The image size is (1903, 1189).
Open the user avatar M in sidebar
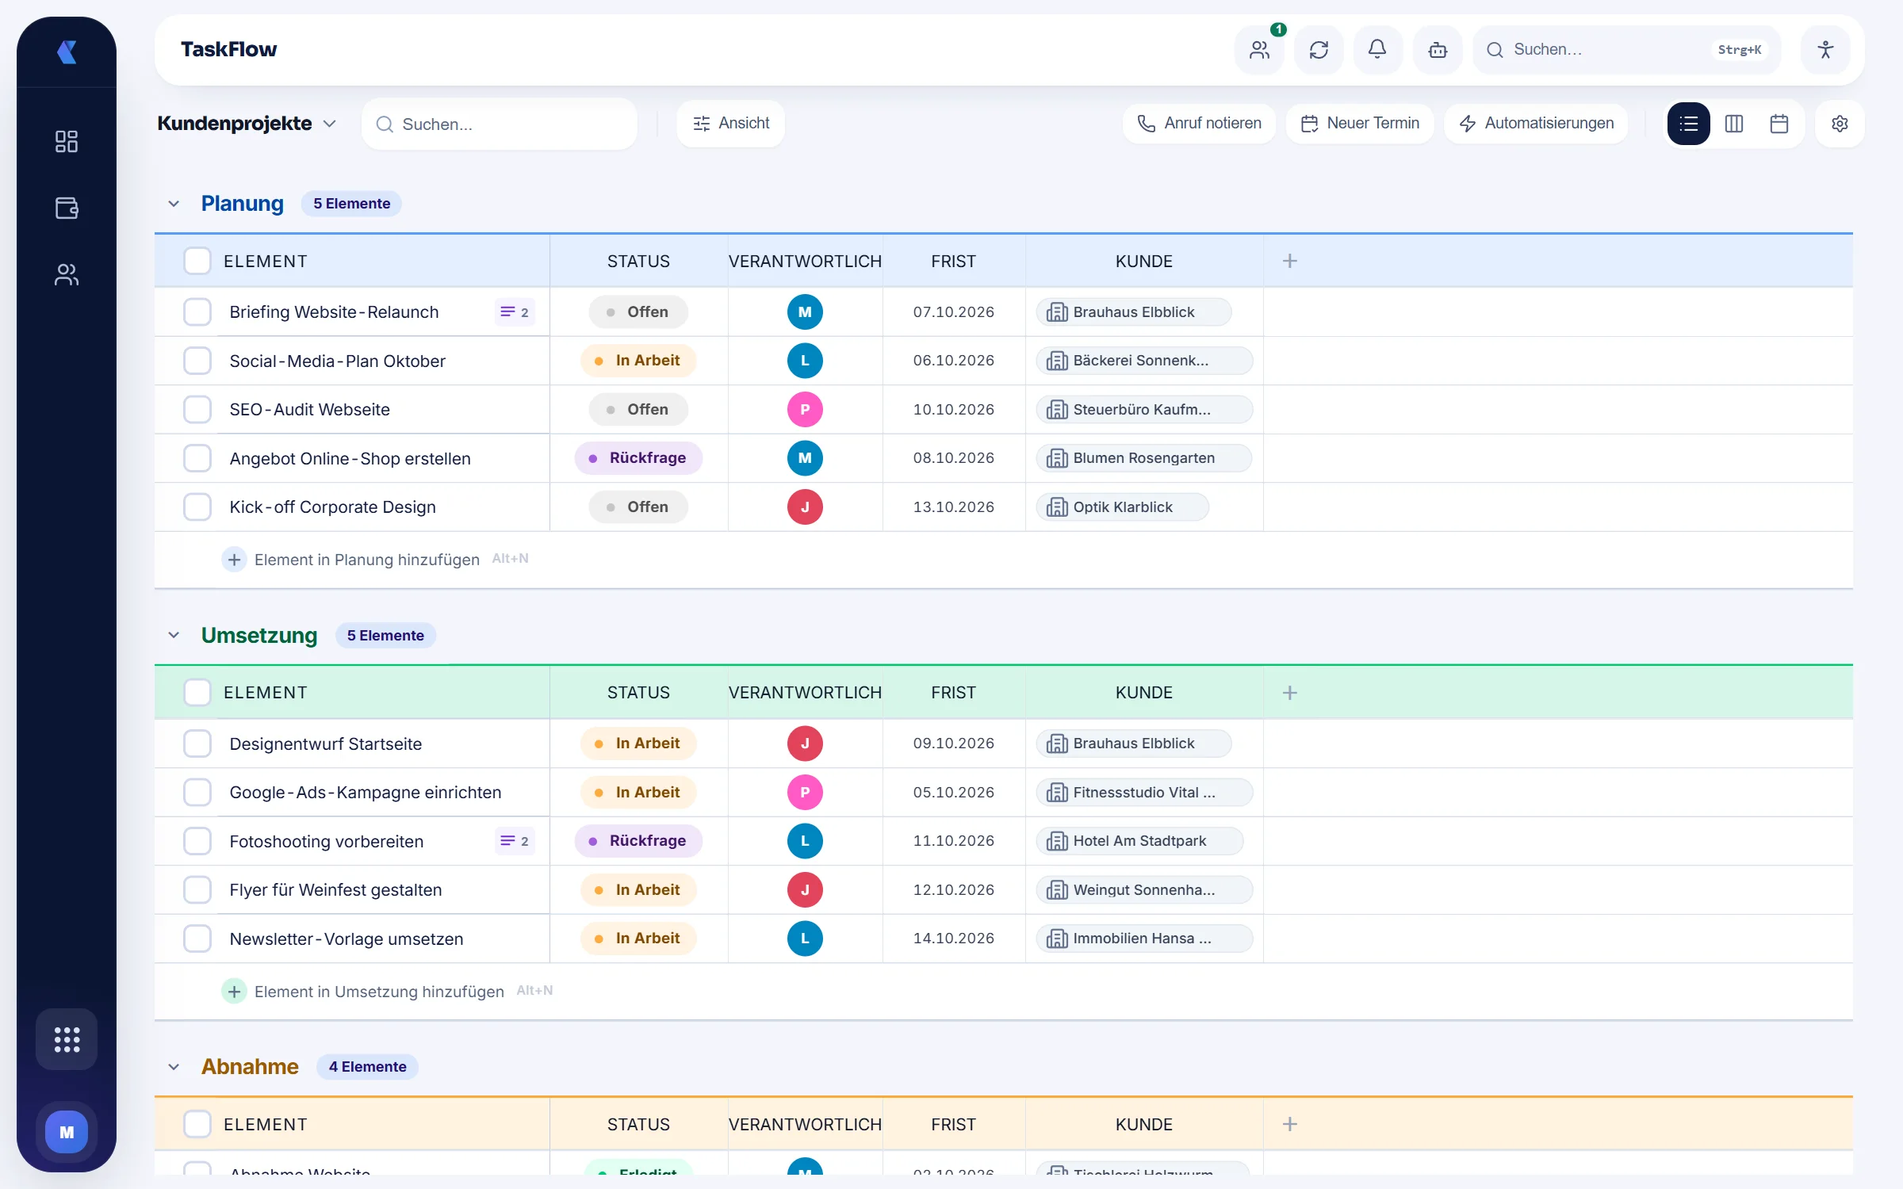[67, 1132]
